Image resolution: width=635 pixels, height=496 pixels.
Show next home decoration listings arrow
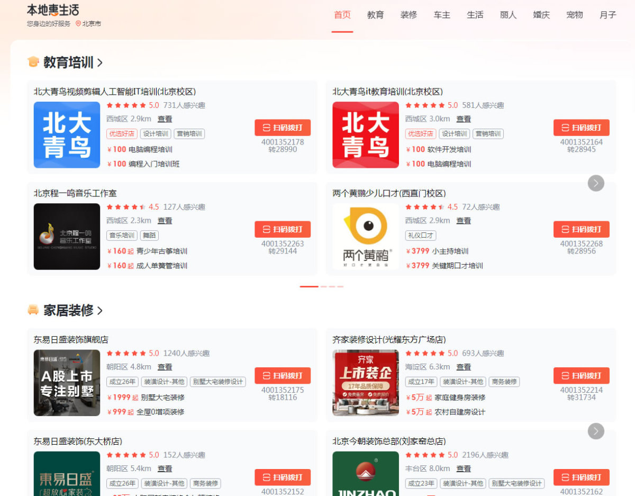(596, 431)
